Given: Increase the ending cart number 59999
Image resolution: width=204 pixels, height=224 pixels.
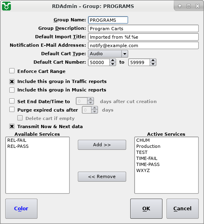Looking at the screenshot, I should pyautogui.click(x=153, y=60).
